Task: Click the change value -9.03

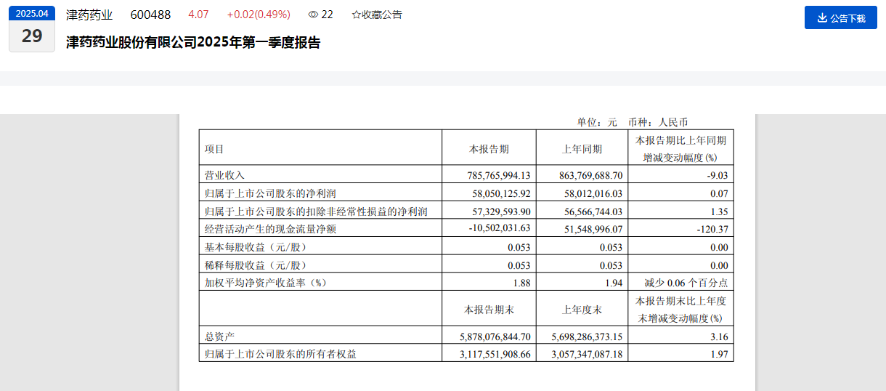Action: (x=717, y=175)
